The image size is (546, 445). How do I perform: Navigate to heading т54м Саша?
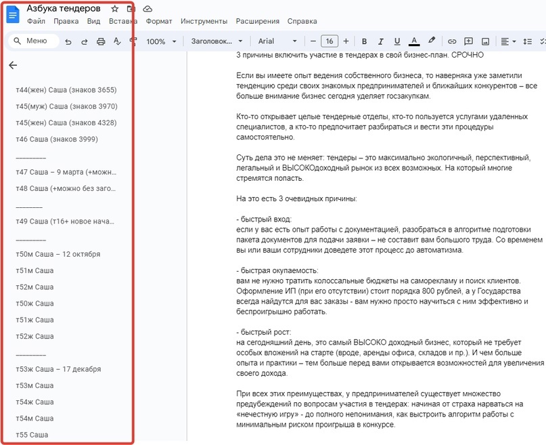coord(35,418)
